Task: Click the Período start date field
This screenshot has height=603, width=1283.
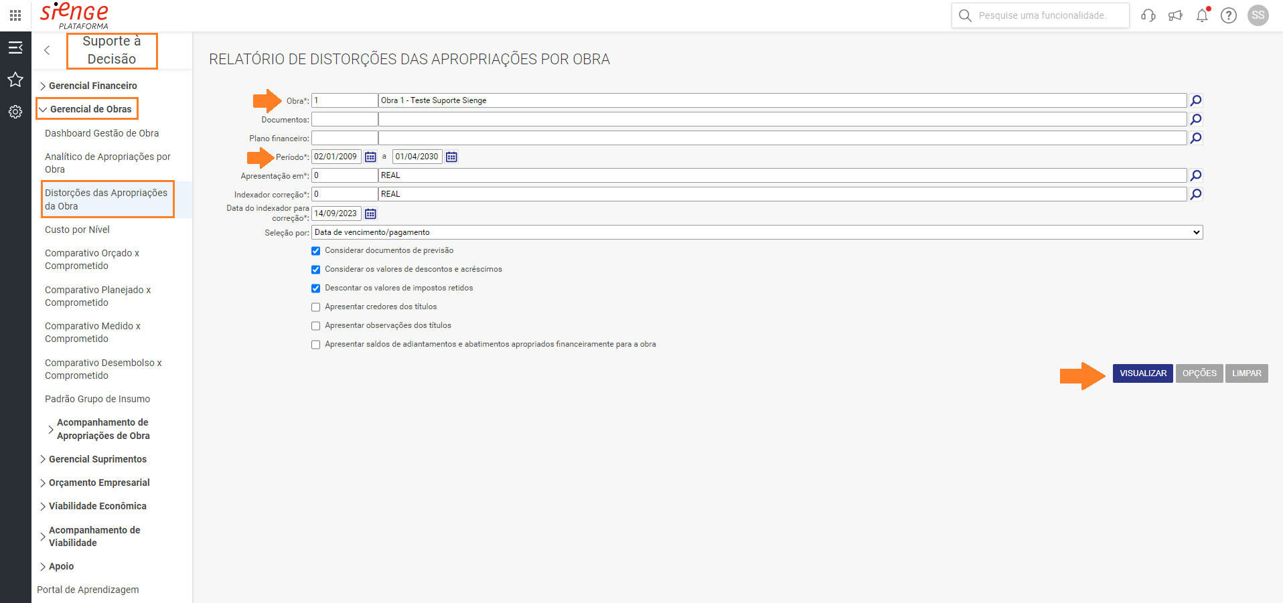Action: click(336, 157)
